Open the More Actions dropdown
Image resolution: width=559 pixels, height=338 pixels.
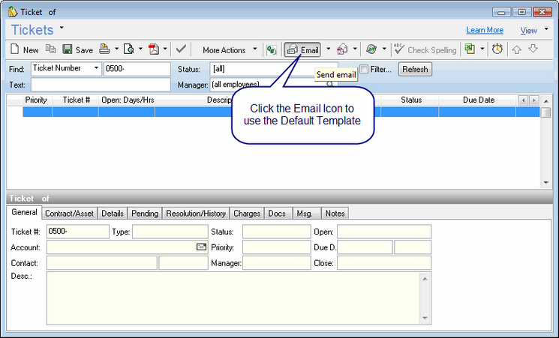click(230, 50)
